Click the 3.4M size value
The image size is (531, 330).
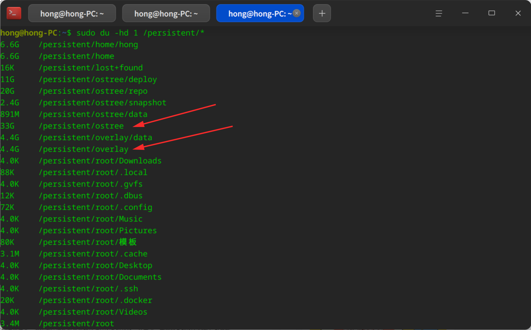(10, 324)
